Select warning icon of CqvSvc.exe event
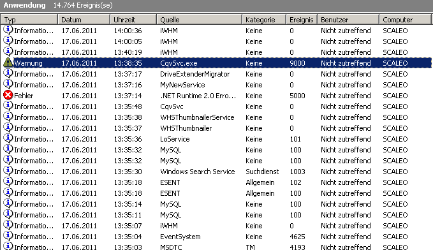This screenshot has height=250, width=433. coord(8,62)
